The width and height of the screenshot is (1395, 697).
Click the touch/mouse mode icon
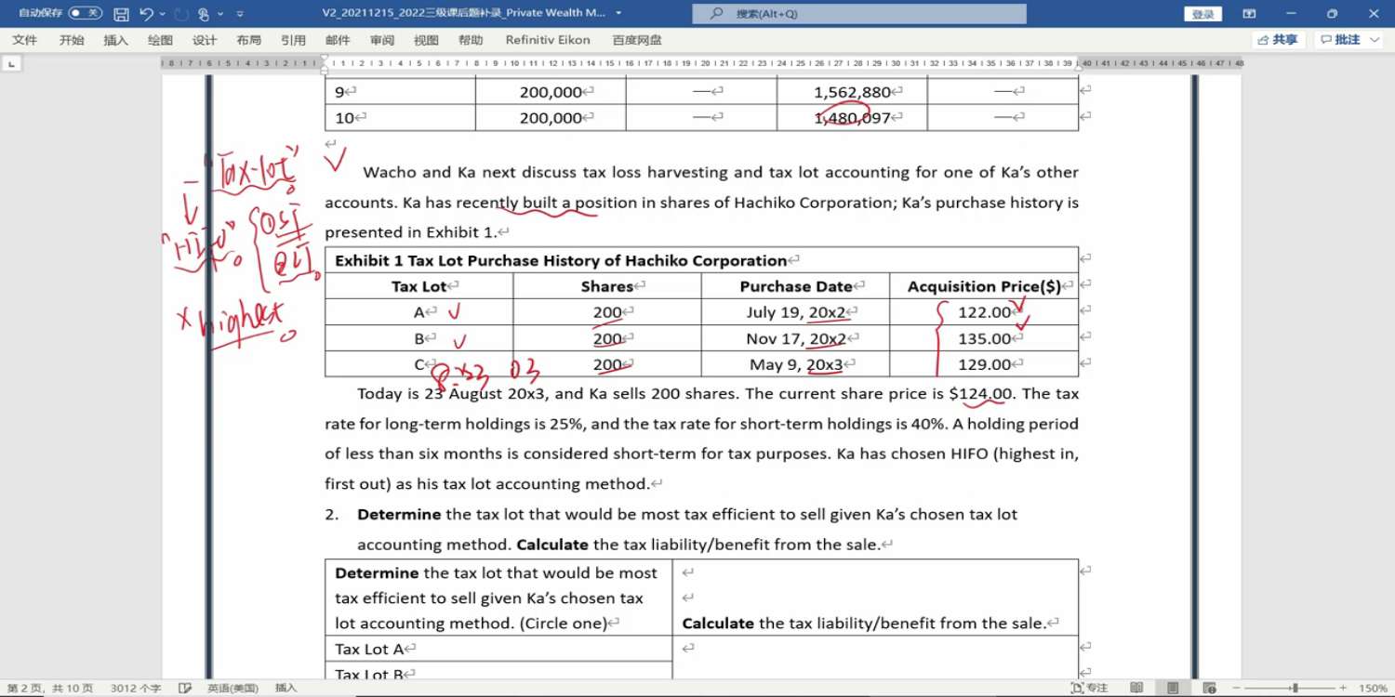click(204, 14)
